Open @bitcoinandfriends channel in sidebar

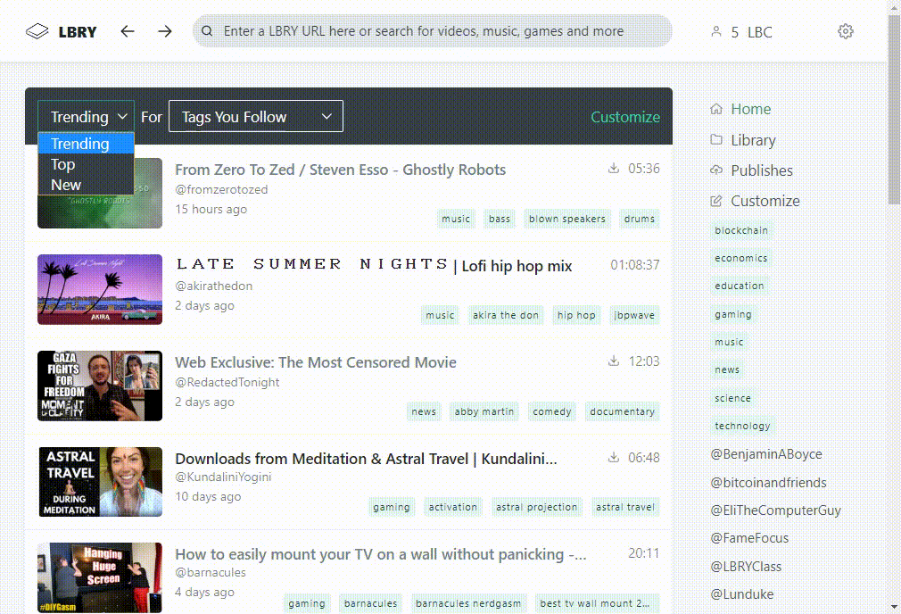coord(768,482)
